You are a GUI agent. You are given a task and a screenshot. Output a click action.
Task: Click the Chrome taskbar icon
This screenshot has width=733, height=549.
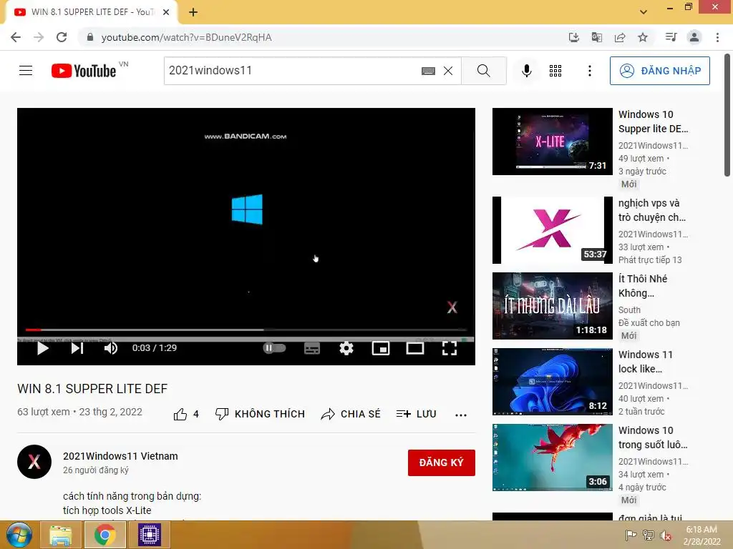click(x=105, y=535)
